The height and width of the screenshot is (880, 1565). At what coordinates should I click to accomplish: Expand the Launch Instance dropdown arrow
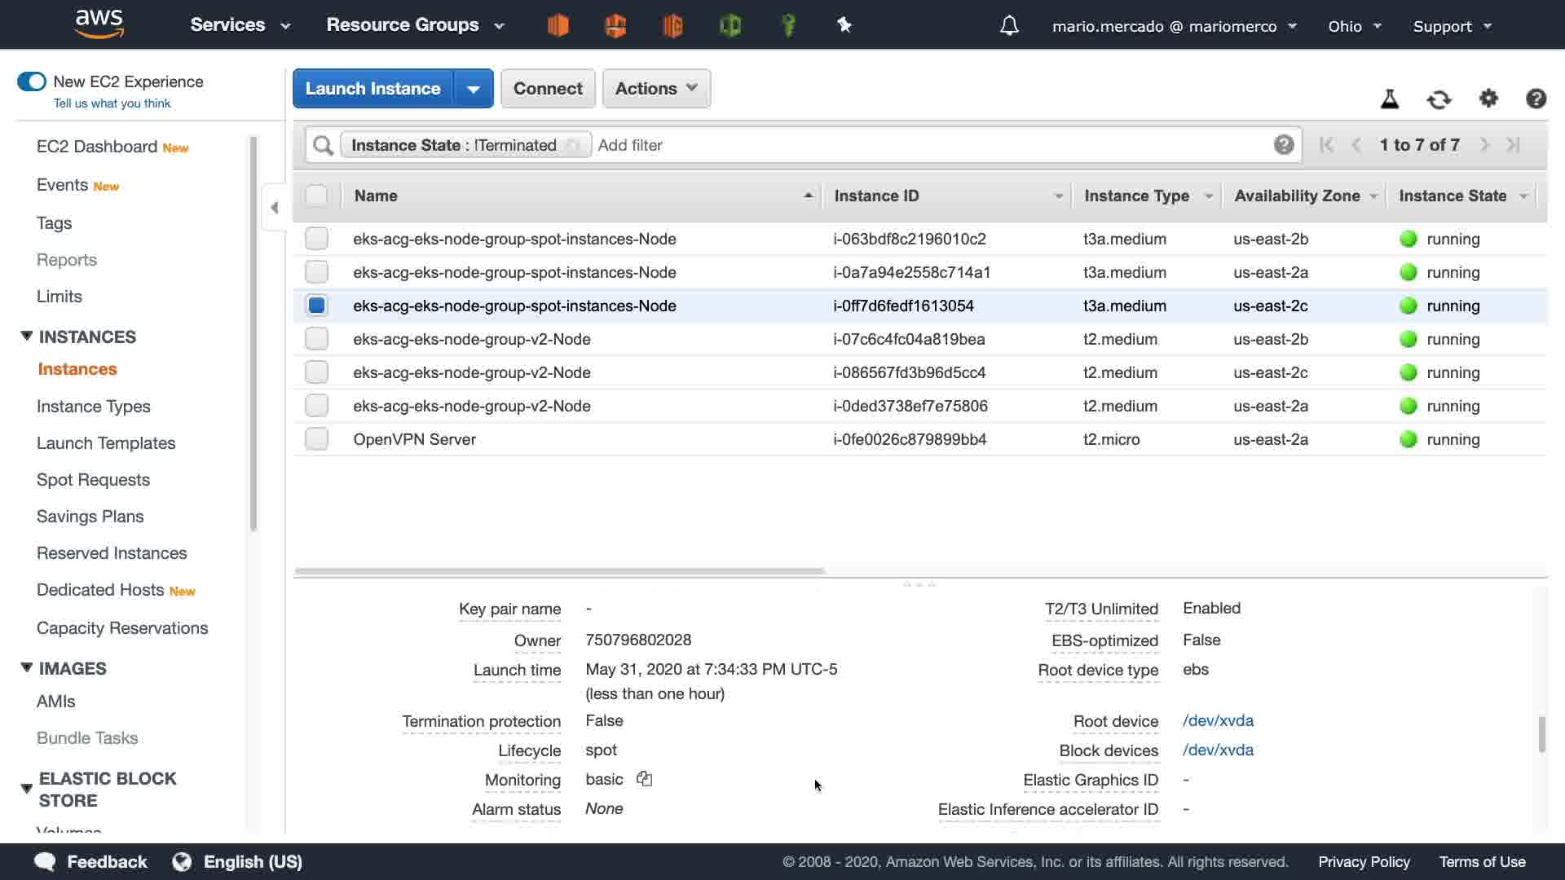click(474, 89)
